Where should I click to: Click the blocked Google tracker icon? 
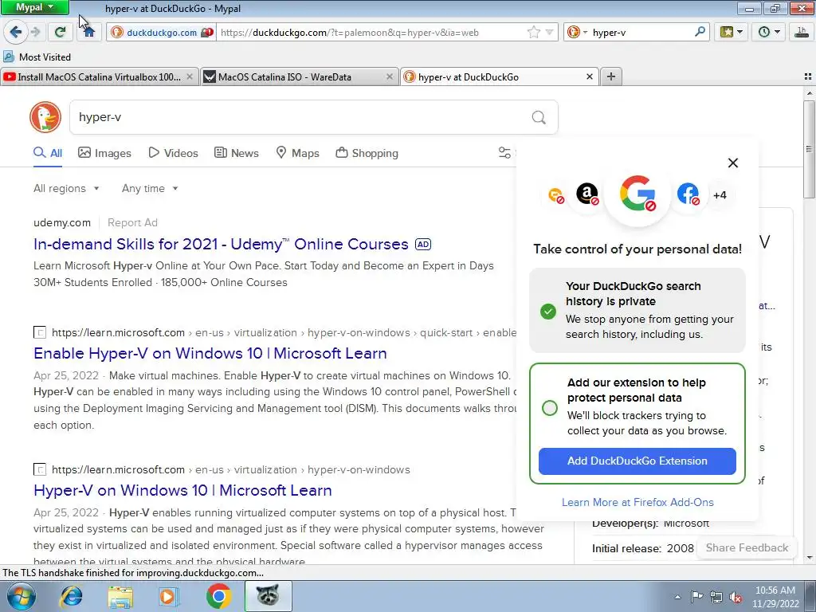[x=638, y=194]
